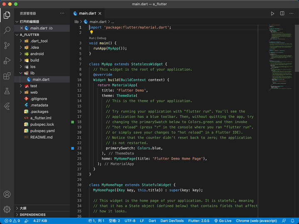Click the 4.27 KiB file size indicator

coord(40,221)
